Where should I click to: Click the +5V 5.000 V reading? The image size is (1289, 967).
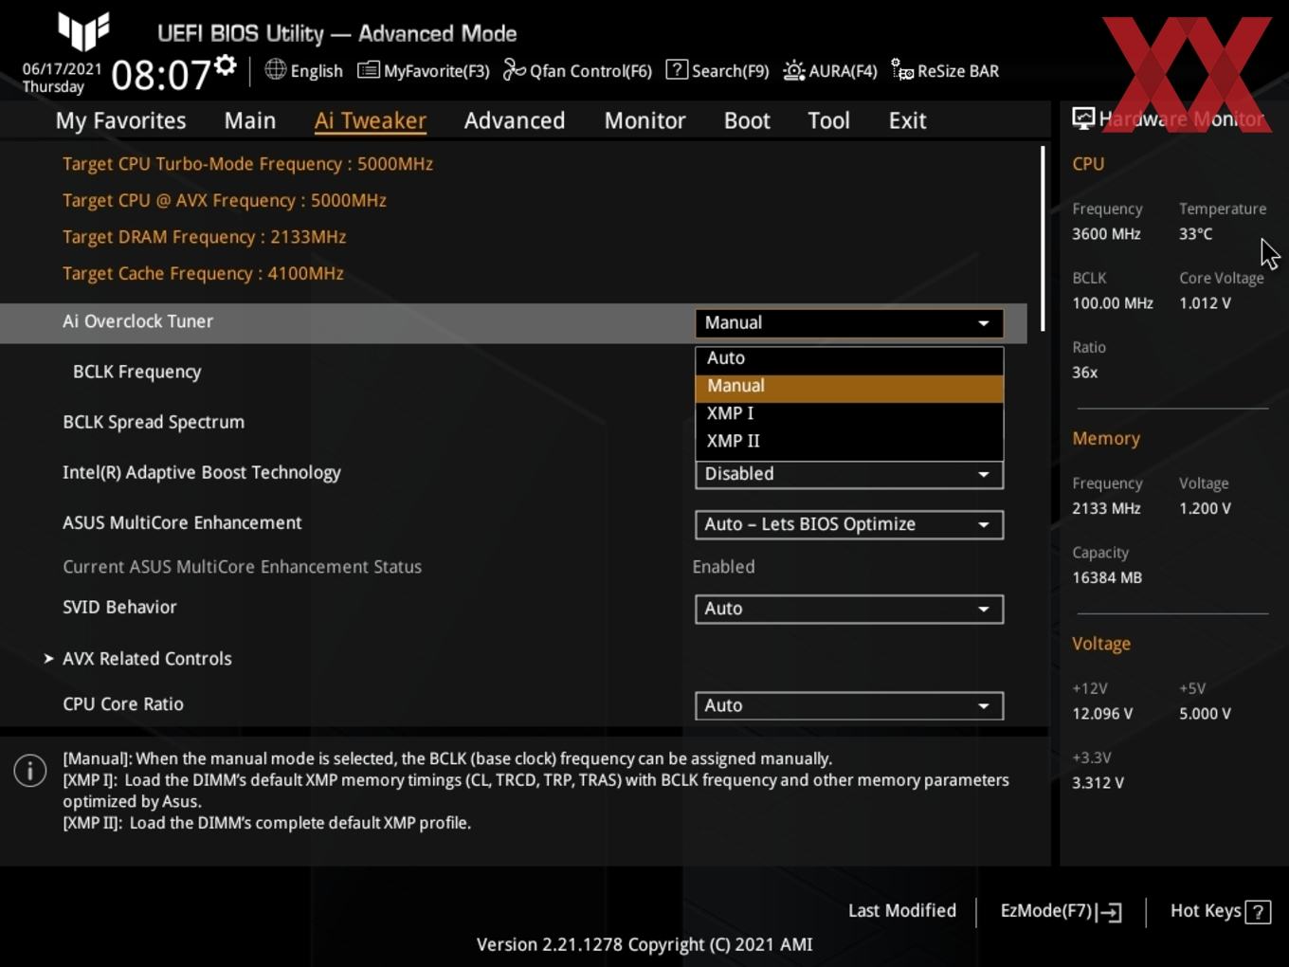pyautogui.click(x=1205, y=714)
